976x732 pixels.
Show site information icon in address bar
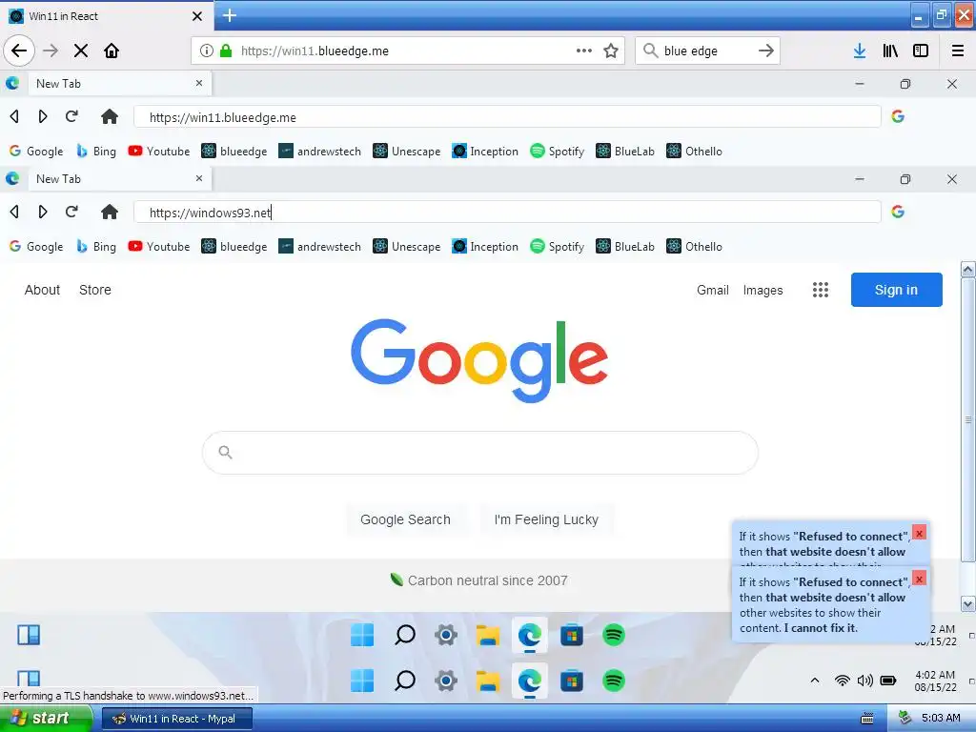point(207,51)
